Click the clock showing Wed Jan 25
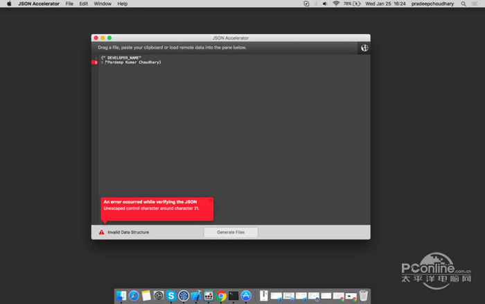The image size is (485, 304). 385,3
